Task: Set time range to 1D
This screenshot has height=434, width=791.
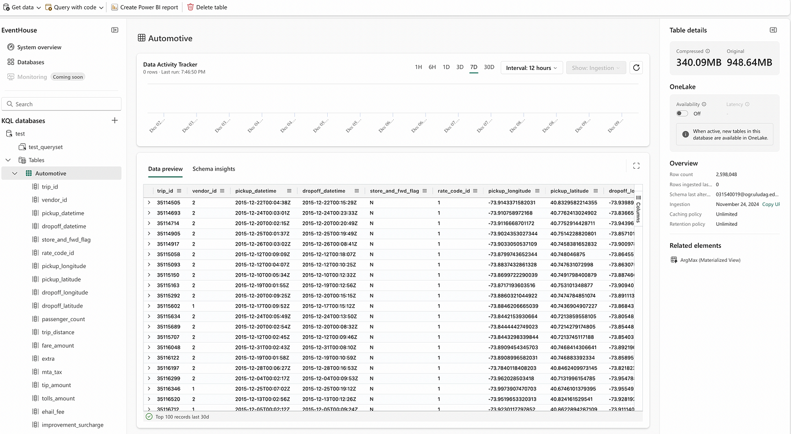Action: tap(446, 67)
